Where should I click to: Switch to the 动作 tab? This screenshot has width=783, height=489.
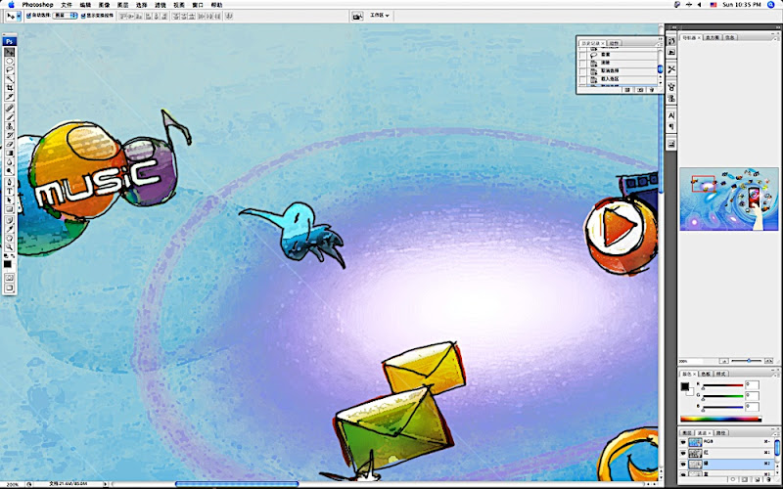(x=615, y=43)
